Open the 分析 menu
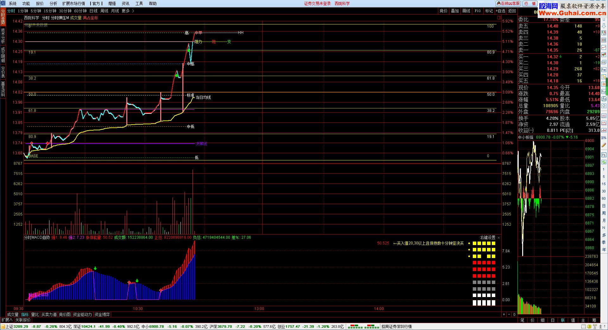Image resolution: width=608 pixels, height=330 pixels. click(x=54, y=3)
